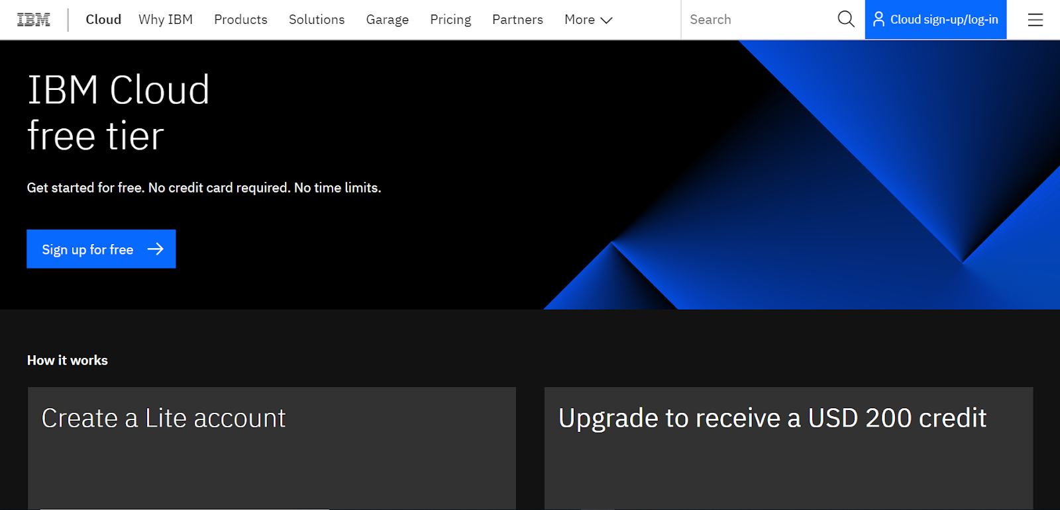1060x510 pixels.
Task: Click the arrow in Sign up for free
Action: click(156, 249)
